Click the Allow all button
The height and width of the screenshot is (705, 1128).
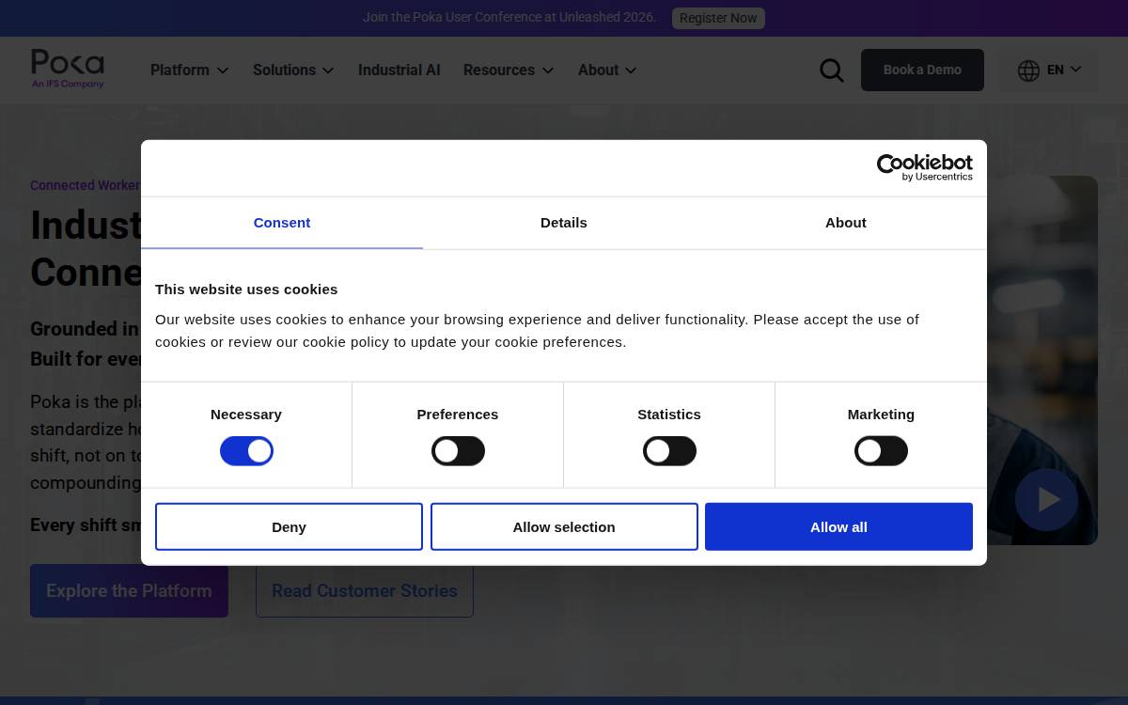click(838, 526)
